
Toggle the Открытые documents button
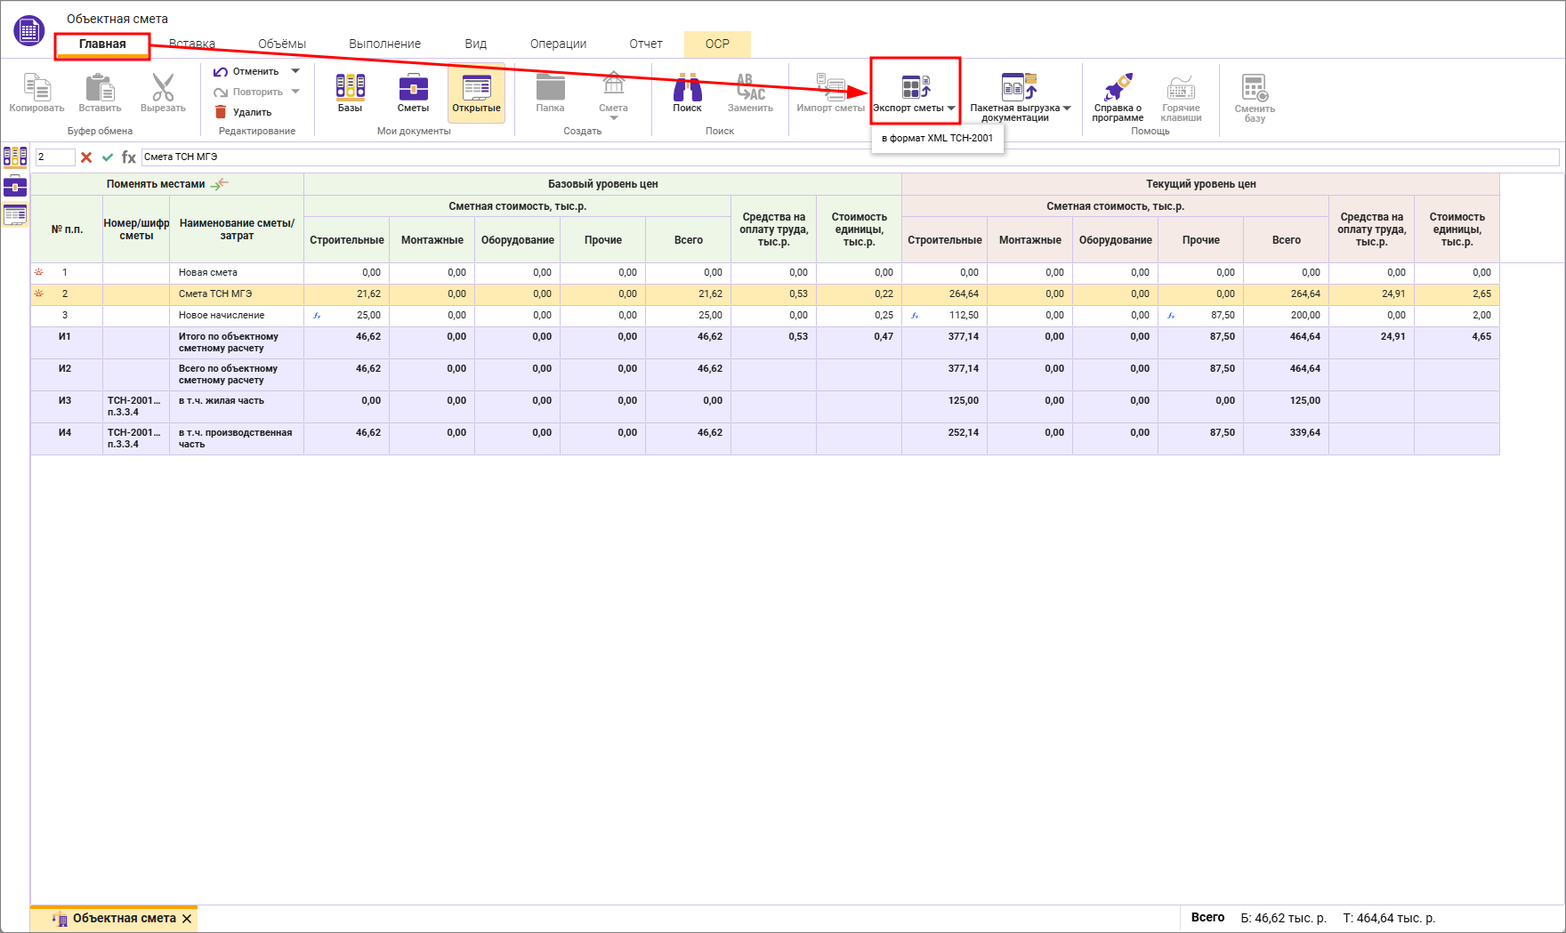(476, 92)
